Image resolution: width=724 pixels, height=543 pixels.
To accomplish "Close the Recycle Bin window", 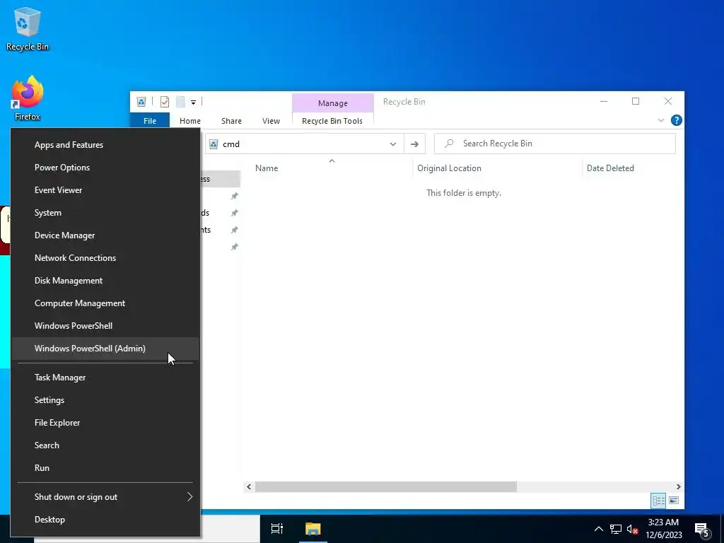I will tap(668, 101).
